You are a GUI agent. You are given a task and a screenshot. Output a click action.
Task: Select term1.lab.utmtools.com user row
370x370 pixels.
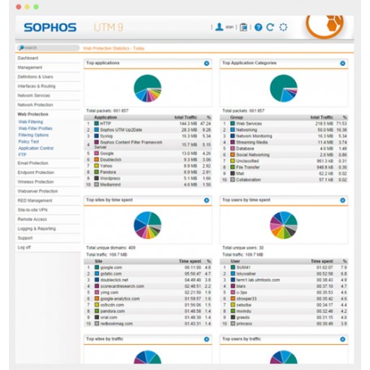pyautogui.click(x=284, y=280)
